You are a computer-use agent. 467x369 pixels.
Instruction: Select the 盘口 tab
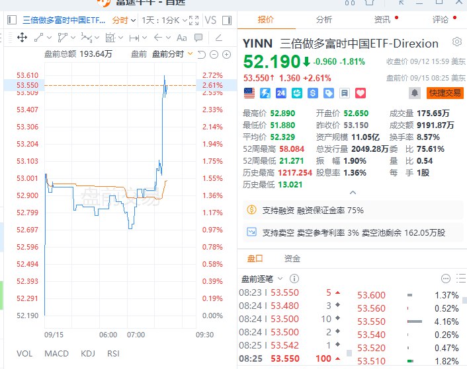coord(255,259)
